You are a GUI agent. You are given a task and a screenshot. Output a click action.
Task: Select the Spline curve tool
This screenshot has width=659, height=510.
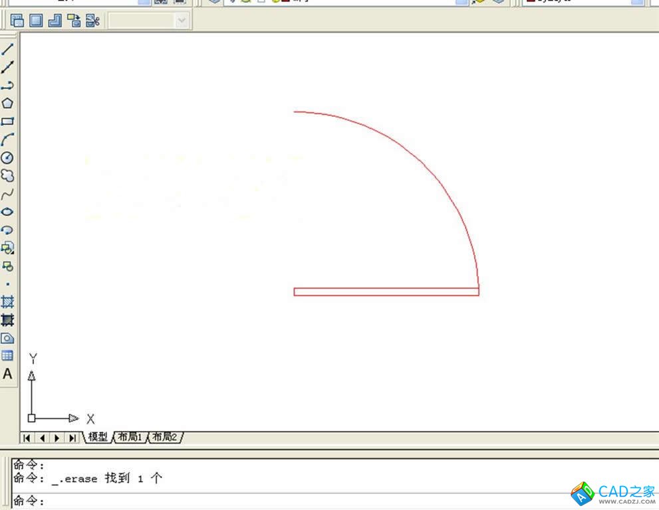(7, 194)
